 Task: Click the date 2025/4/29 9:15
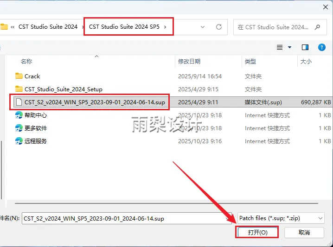point(198,89)
